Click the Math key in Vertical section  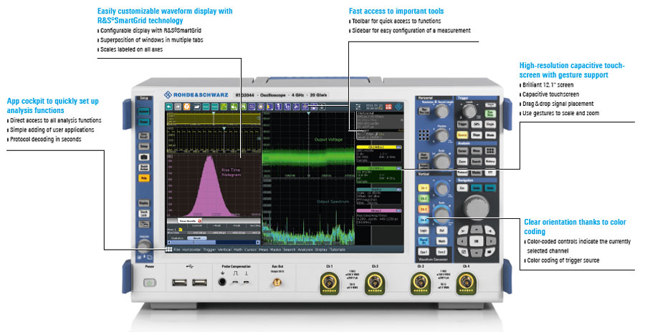coord(441,241)
